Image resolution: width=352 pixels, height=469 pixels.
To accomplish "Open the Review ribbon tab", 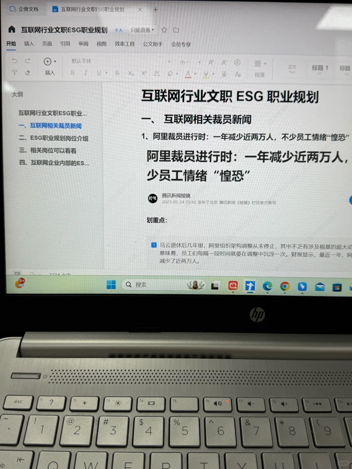I will tap(83, 44).
